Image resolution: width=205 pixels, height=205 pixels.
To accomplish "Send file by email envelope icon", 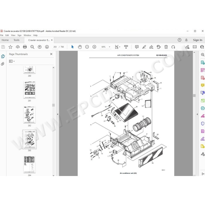I will pos(195,47).
